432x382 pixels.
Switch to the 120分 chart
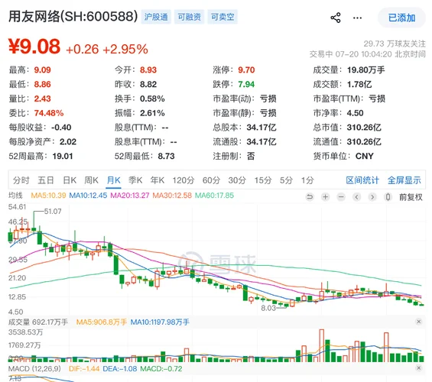[184, 180]
